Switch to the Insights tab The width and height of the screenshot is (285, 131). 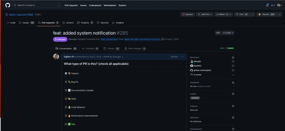click(118, 23)
